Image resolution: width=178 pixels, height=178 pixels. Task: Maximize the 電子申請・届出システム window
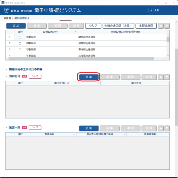[x=166, y=3]
